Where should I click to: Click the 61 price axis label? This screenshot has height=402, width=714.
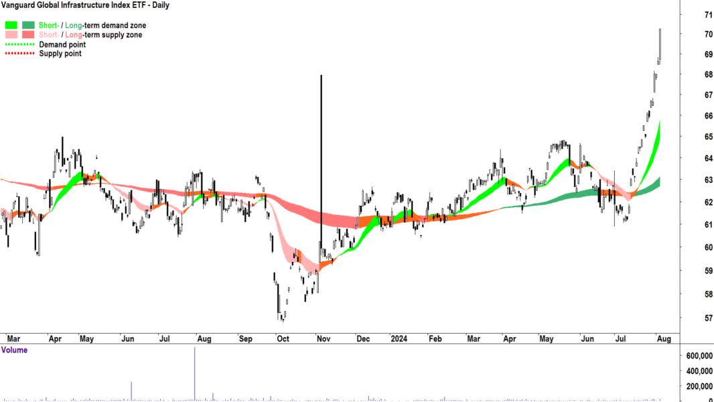point(708,224)
